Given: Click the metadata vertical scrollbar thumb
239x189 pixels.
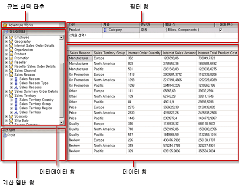Looking at the screenshot, I should pos(61,90).
